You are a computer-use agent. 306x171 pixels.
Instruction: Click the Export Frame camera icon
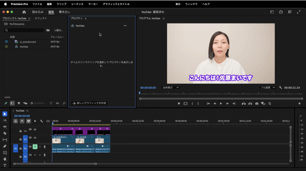click(256, 103)
